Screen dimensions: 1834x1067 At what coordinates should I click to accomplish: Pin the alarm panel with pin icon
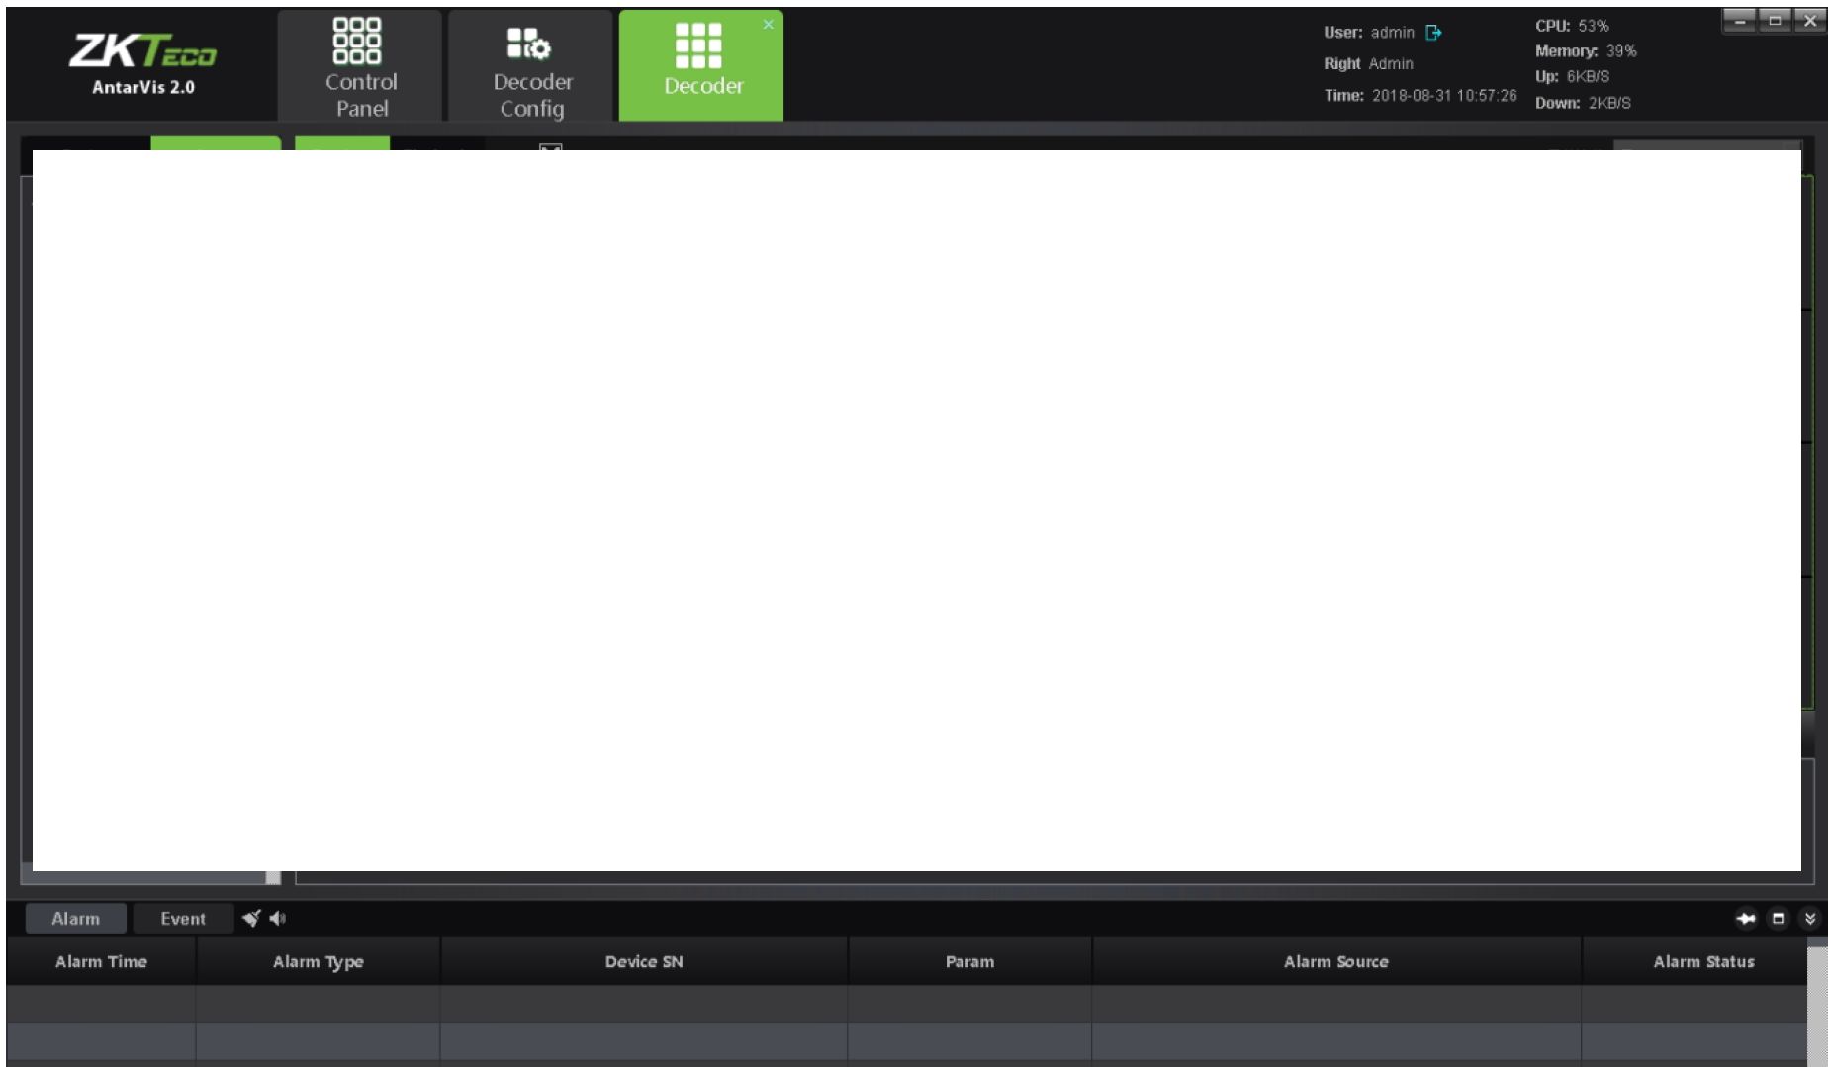click(1746, 919)
